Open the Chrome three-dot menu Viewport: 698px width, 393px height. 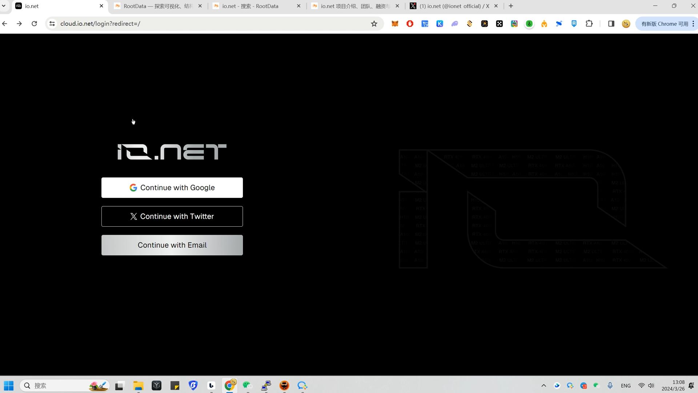[693, 24]
